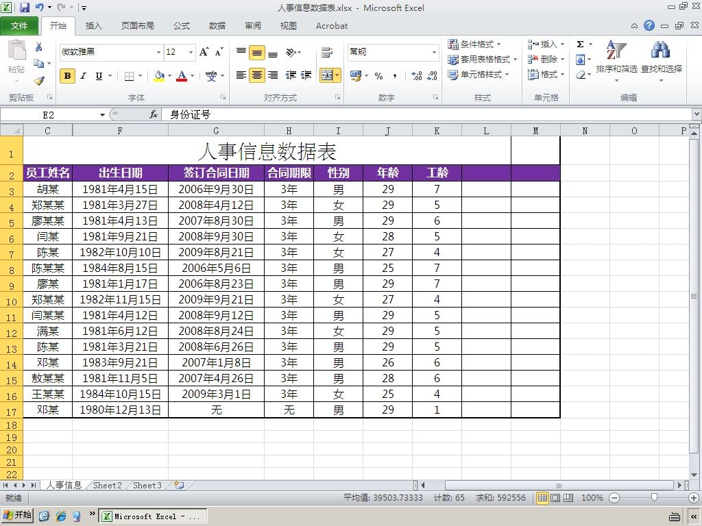Screen dimensions: 702x526
Task: Click the insert new worksheet tab icon
Action: tap(179, 486)
